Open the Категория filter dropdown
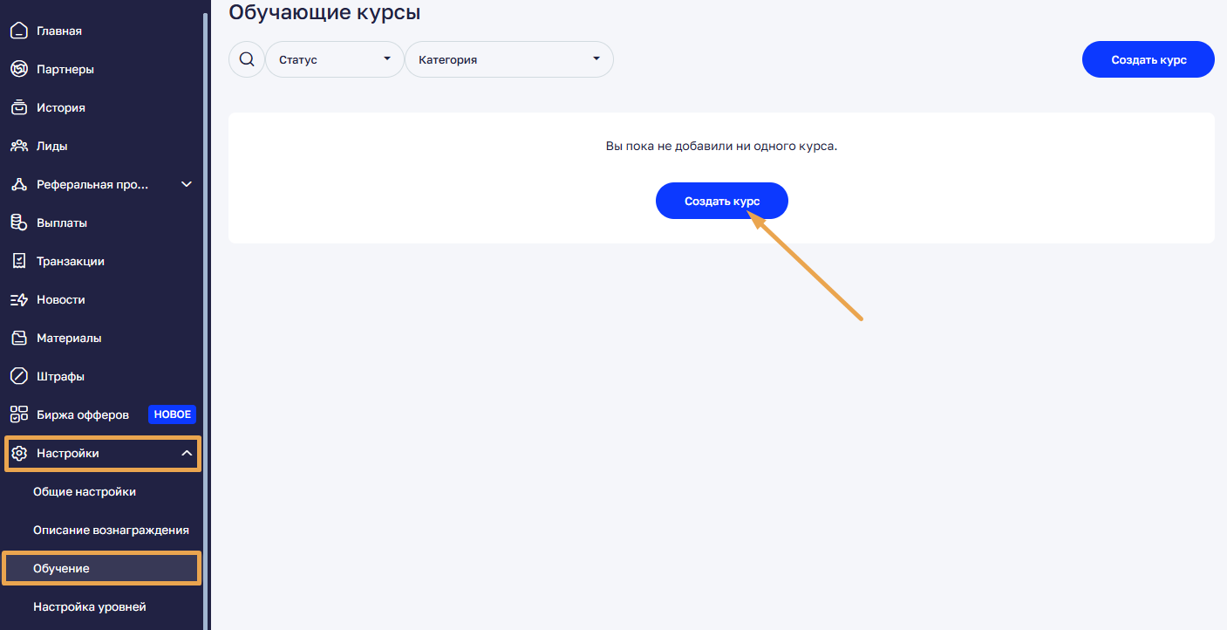The height and width of the screenshot is (630, 1227). [509, 59]
